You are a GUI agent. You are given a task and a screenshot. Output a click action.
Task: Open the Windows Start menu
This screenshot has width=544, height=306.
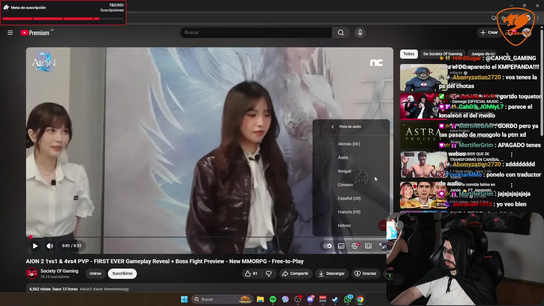[184, 299]
